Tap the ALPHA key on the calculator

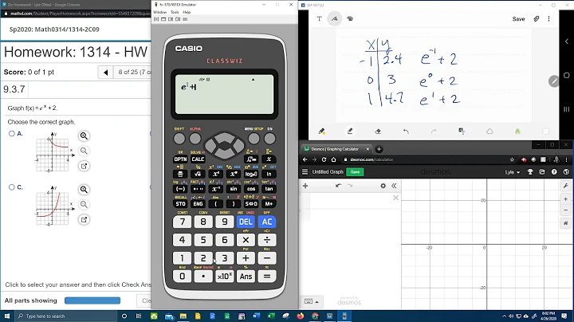[x=195, y=139]
